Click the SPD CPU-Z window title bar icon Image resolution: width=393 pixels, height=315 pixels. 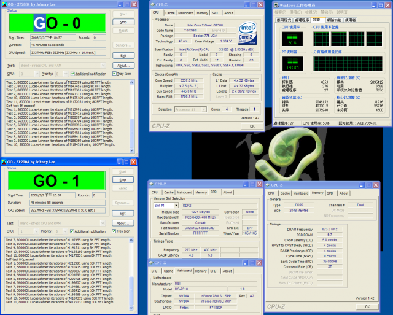coord(151,184)
